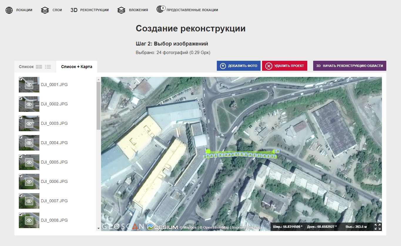Open Предоставленные локации with zero badge

(x=187, y=10)
